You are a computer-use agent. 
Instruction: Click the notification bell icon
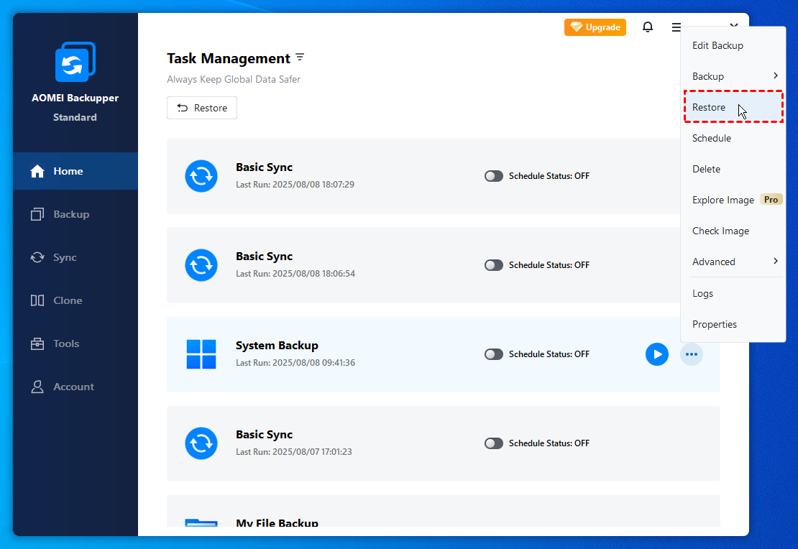[x=648, y=27]
